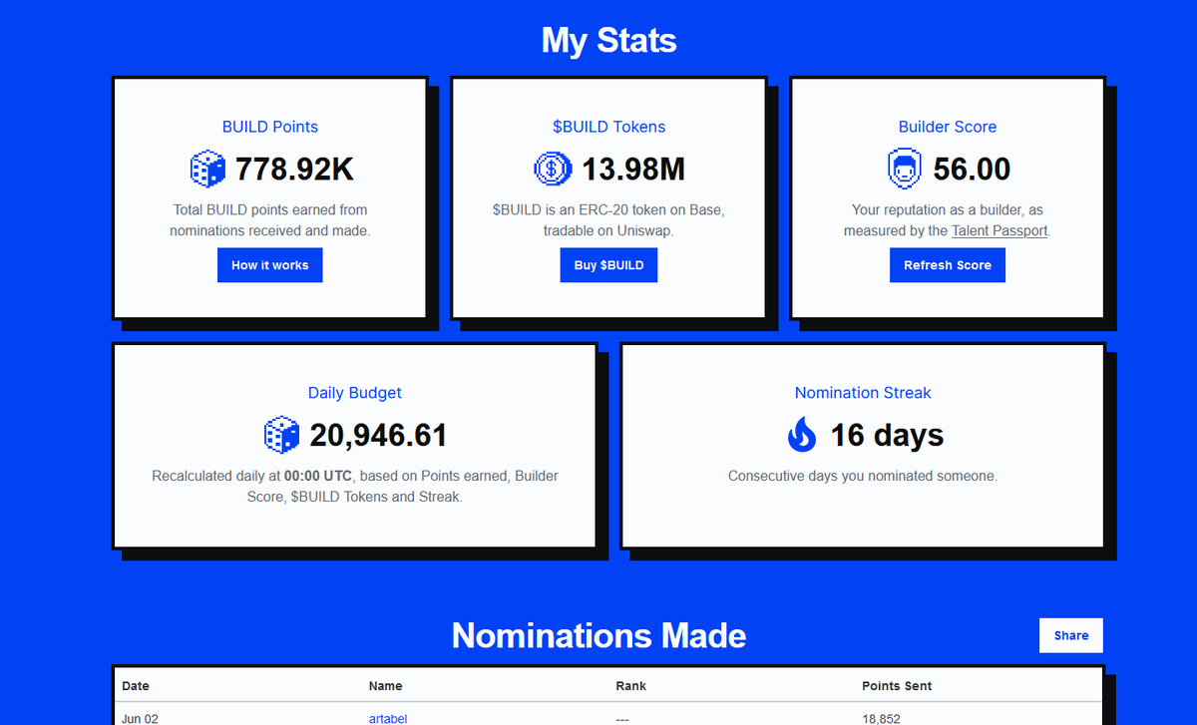Viewport: 1197px width, 725px height.
Task: Open the How it works button
Action: point(270,265)
